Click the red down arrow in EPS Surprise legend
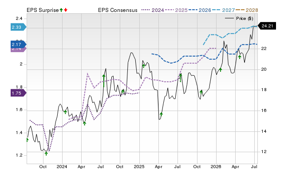This screenshot has width=284, height=169. pyautogui.click(x=66, y=10)
